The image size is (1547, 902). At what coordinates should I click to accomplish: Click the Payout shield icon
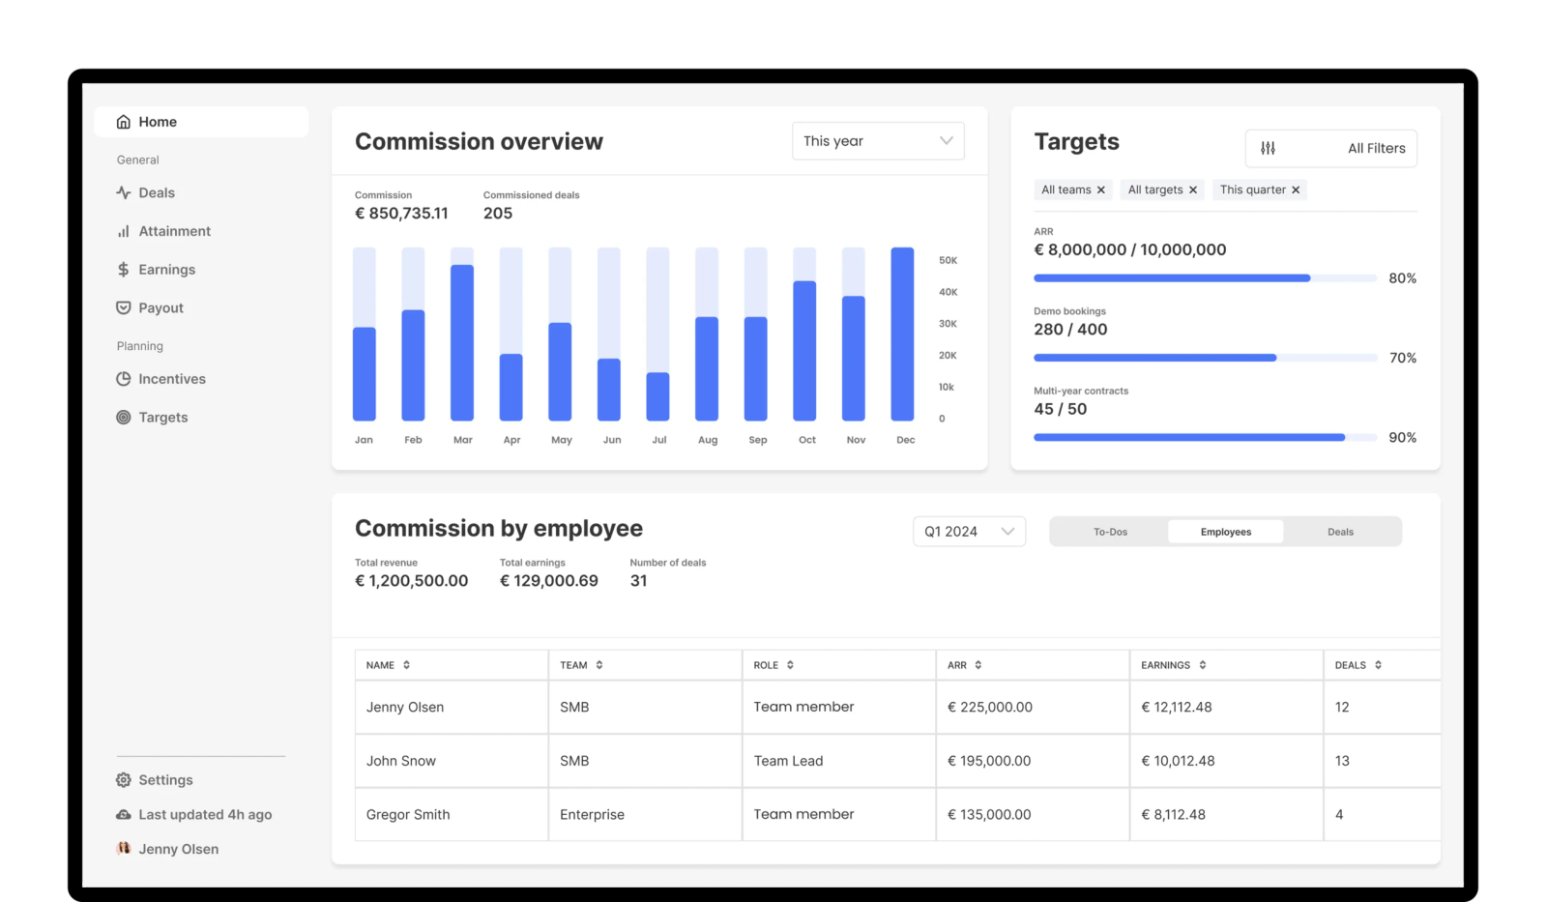click(x=124, y=308)
